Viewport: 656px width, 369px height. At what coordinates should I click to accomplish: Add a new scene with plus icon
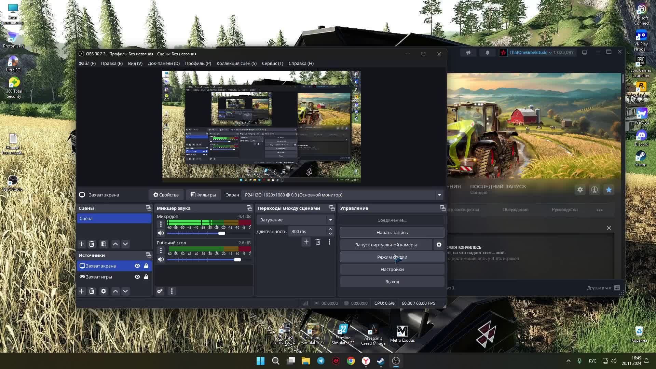[82, 244]
